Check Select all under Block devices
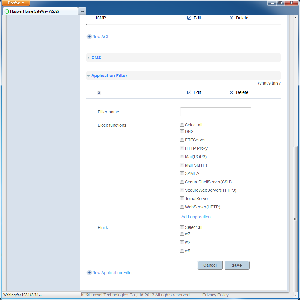This screenshot has width=300, height=300. pyautogui.click(x=182, y=227)
